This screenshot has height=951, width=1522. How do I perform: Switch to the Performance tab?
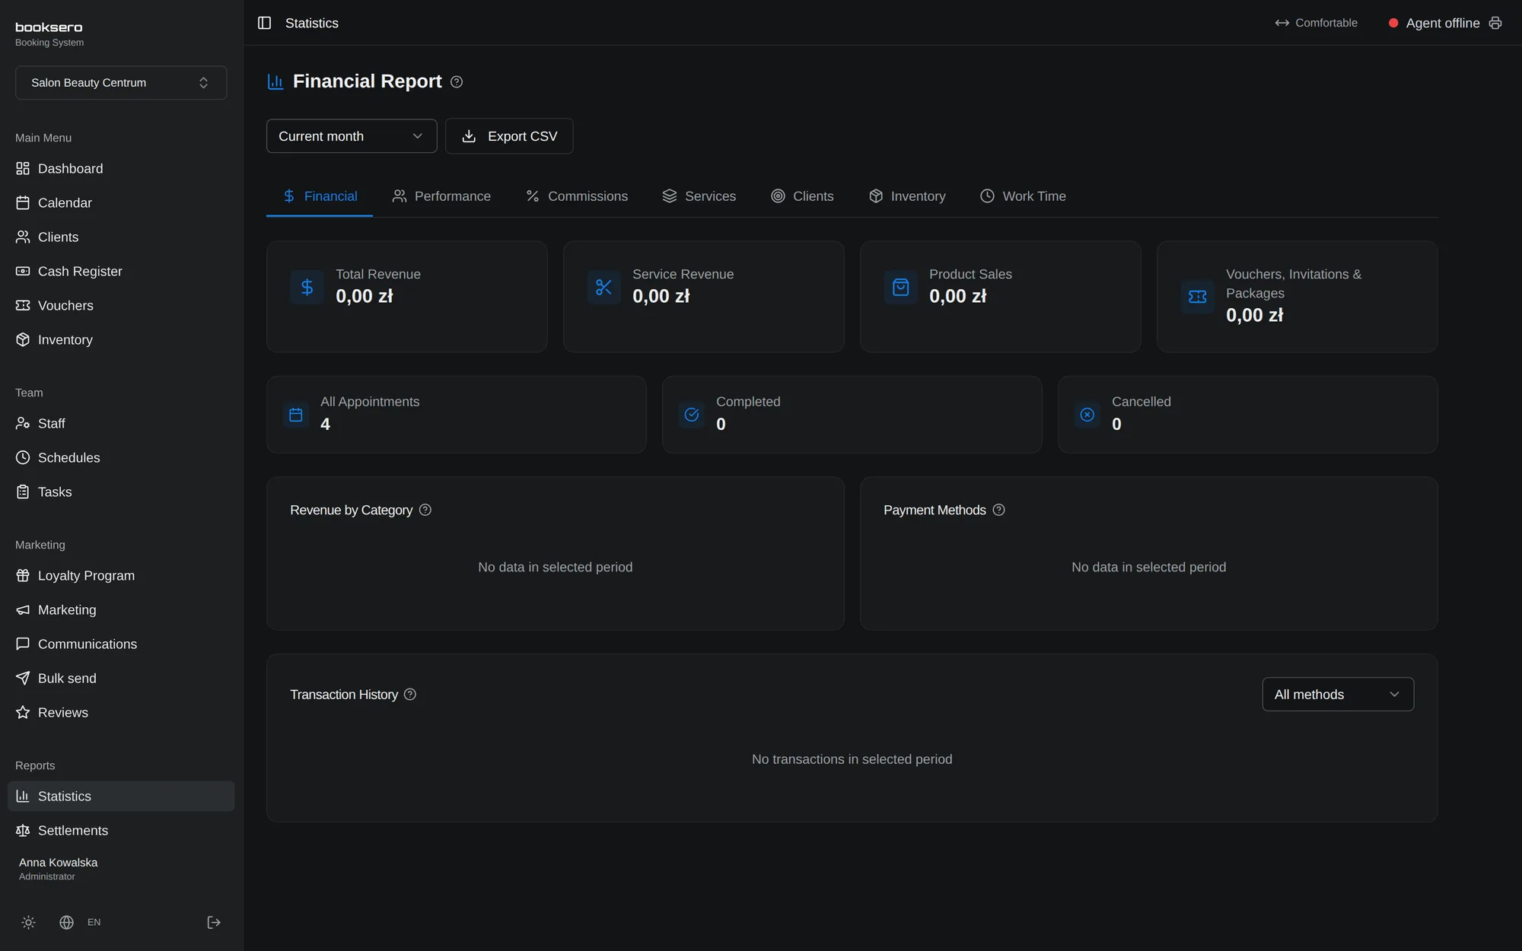click(x=441, y=196)
